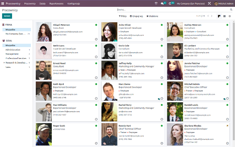This screenshot has height=147, width=235.
Task: Expand Research & Development department arrow
Action: (x=4, y=63)
